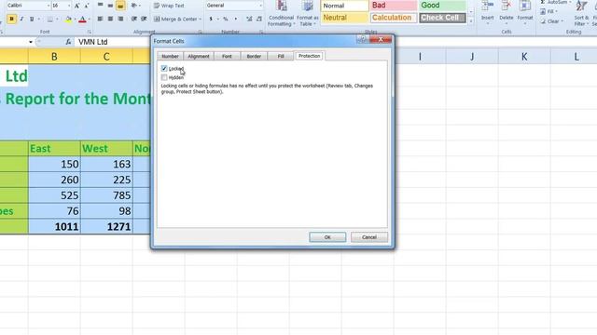Expand the Name Box dropdown arrow
Image resolution: width=597 pixels, height=335 pixels.
click(x=31, y=42)
